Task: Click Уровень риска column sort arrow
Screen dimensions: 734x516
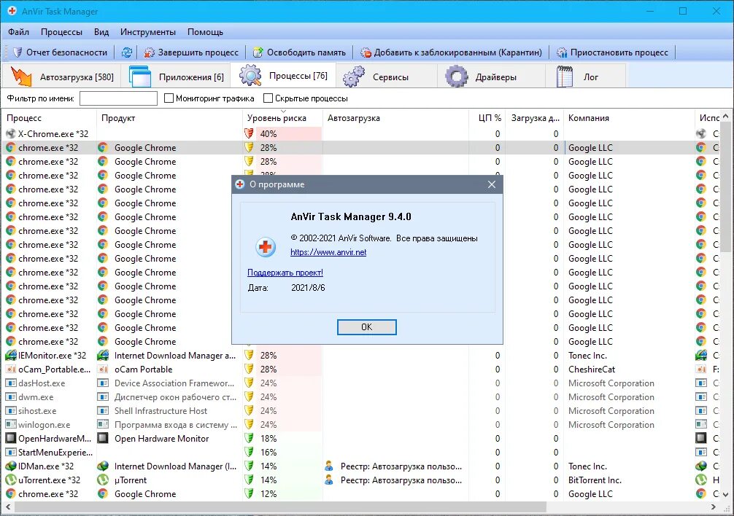Action: pos(283,112)
